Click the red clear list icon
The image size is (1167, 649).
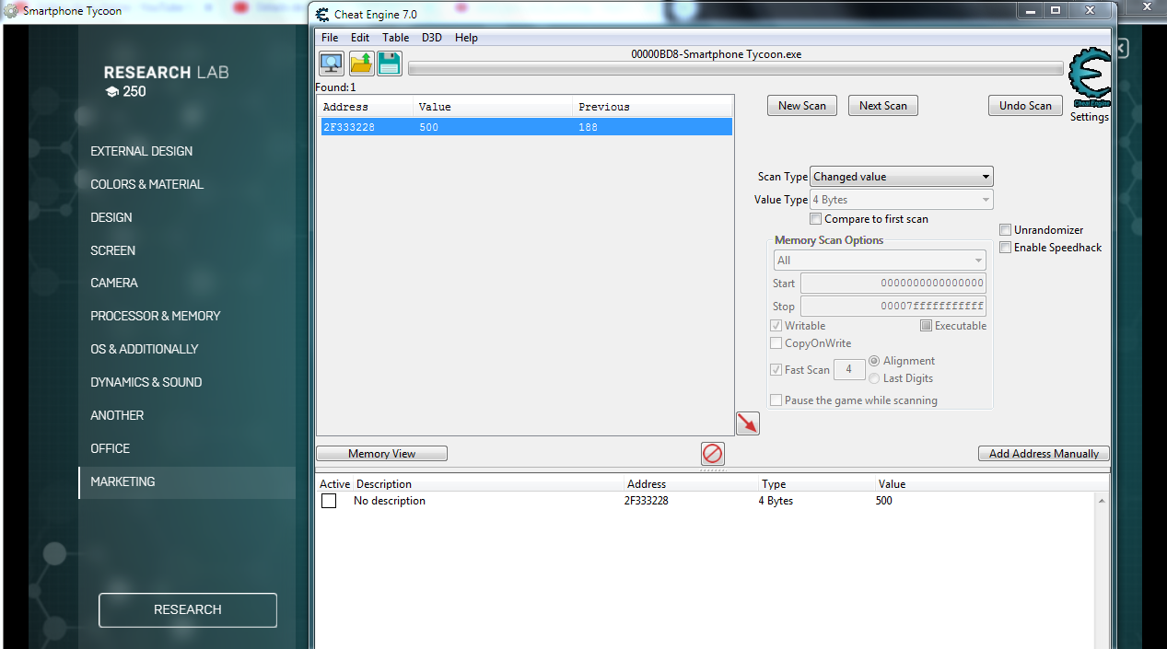[713, 454]
